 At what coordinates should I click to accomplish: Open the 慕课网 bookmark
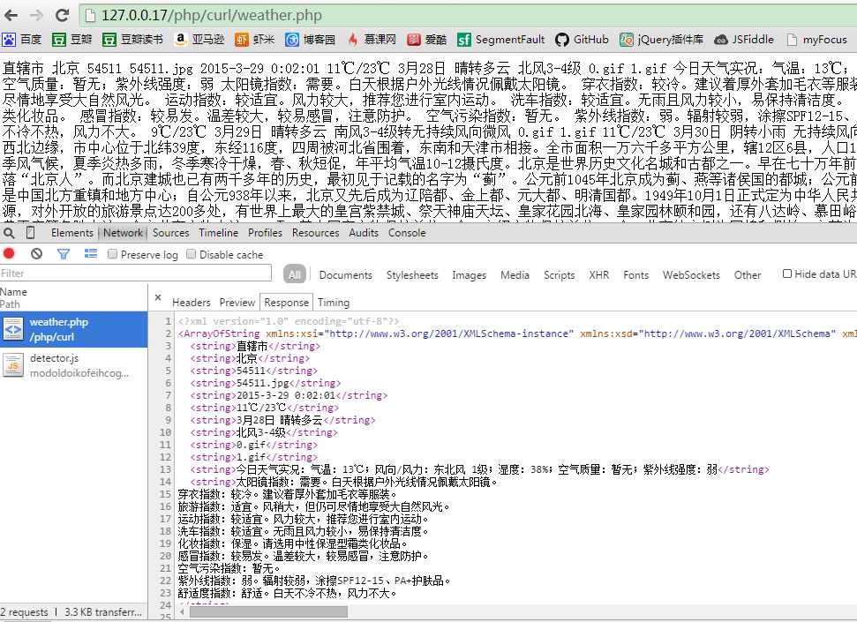(x=371, y=40)
